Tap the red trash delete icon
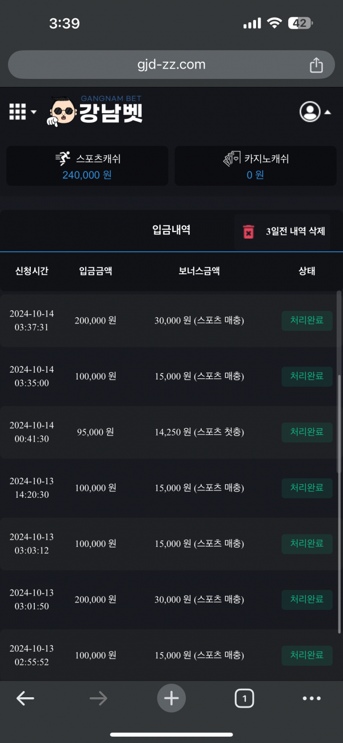Image resolution: width=343 pixels, height=743 pixels. coord(249,231)
